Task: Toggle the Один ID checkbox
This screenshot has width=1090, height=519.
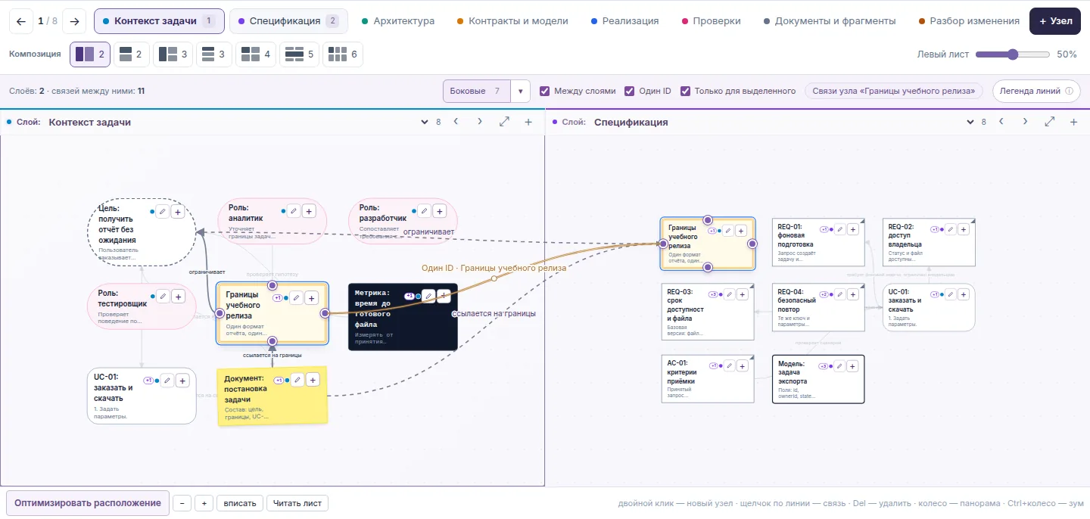Action: point(629,91)
